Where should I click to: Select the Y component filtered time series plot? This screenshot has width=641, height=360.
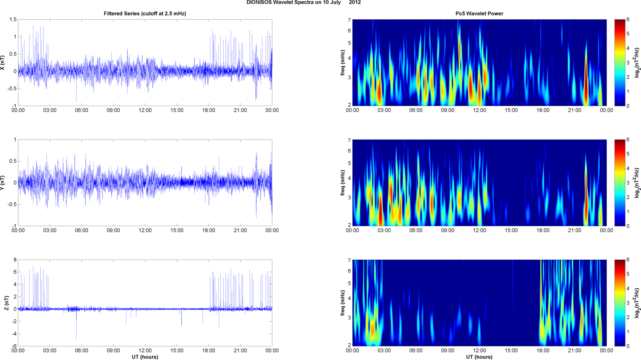[x=145, y=183]
